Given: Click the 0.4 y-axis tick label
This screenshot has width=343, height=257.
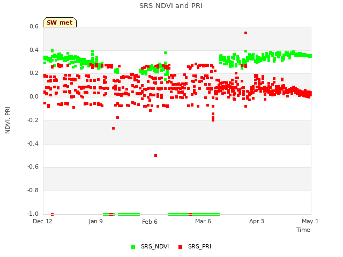Looking at the screenshot, I should coord(34,50).
